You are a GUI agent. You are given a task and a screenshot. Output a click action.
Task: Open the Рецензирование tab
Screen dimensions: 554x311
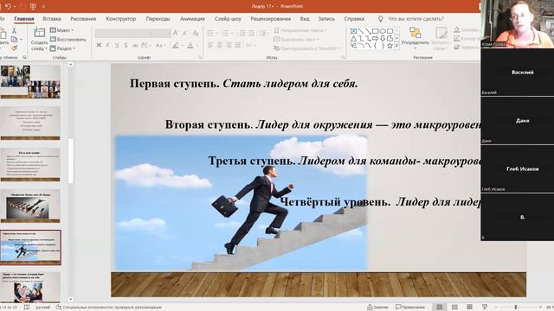(x=271, y=19)
